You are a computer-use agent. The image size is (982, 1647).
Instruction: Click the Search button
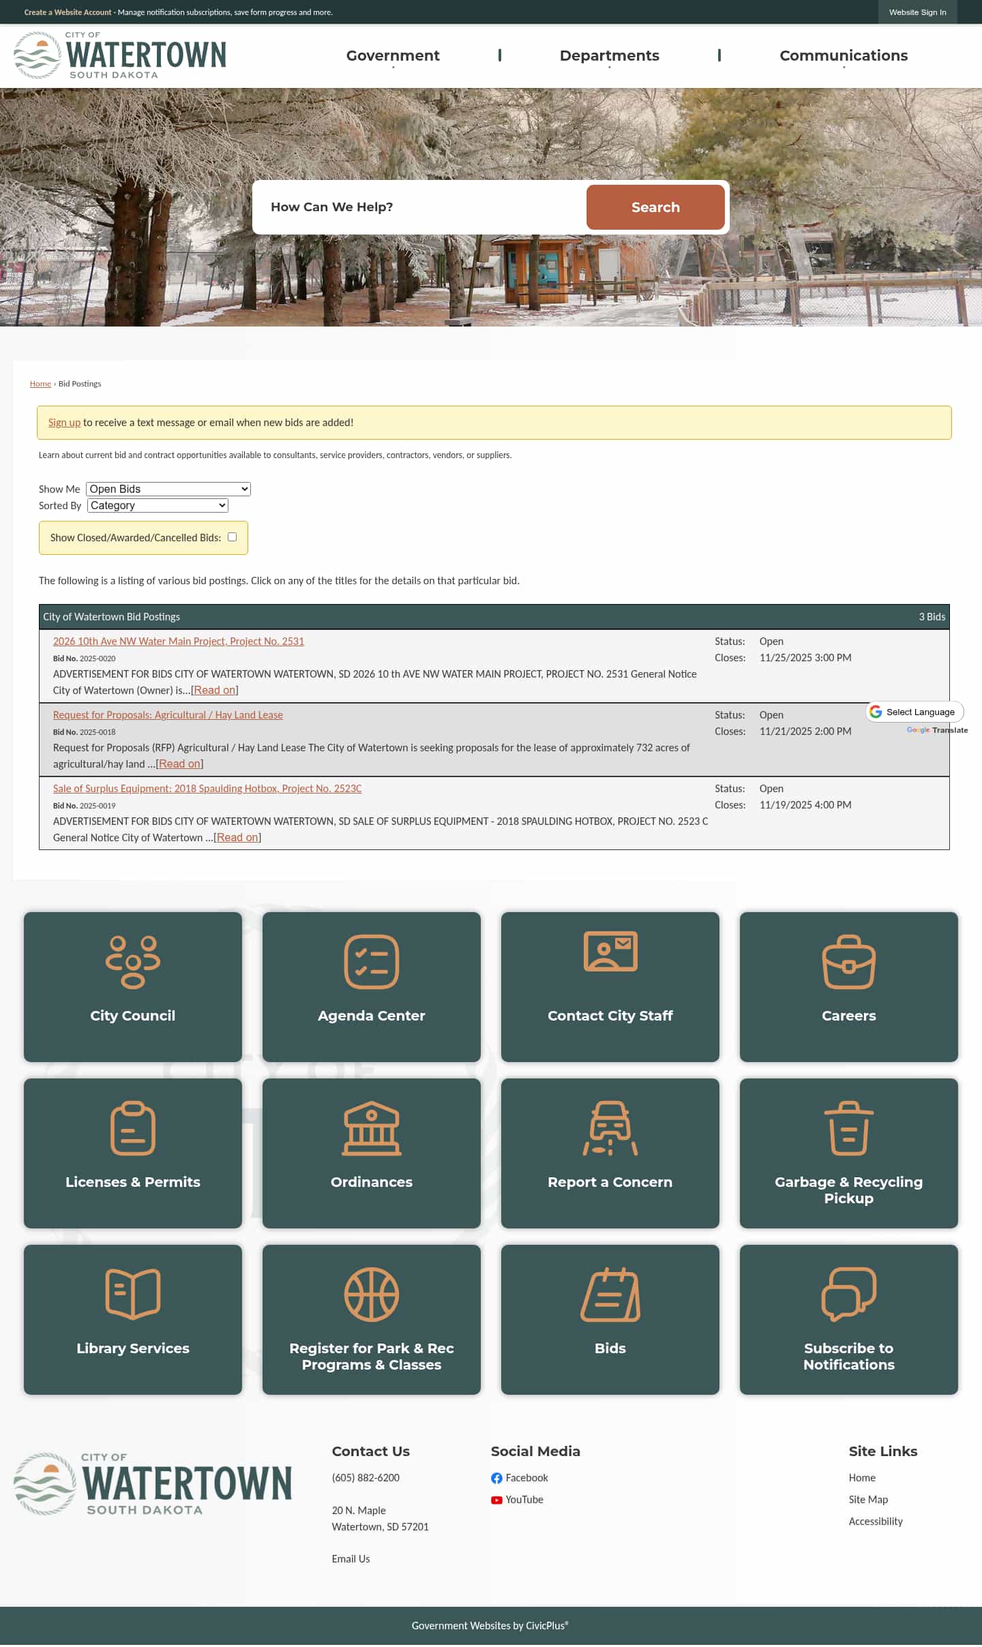[655, 207]
